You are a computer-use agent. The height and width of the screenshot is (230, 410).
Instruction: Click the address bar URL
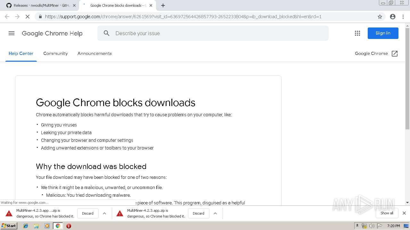pos(183,17)
